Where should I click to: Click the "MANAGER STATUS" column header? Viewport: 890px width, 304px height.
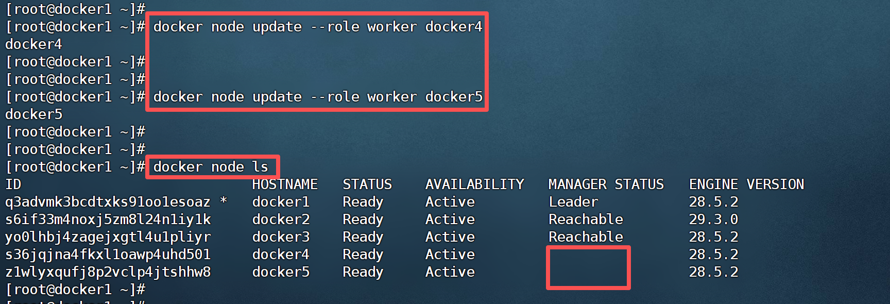[x=606, y=184]
